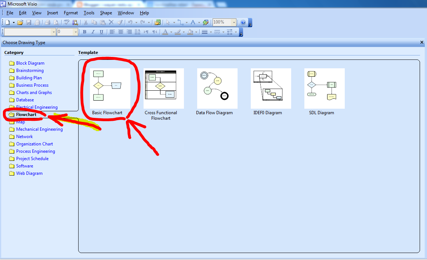
Task: Open the Tools menu
Action: (89, 13)
